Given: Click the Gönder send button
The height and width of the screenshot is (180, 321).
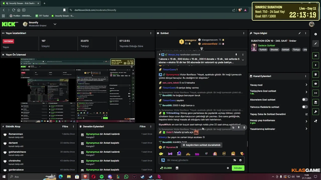Looking at the screenshot, I should pos(238,168).
